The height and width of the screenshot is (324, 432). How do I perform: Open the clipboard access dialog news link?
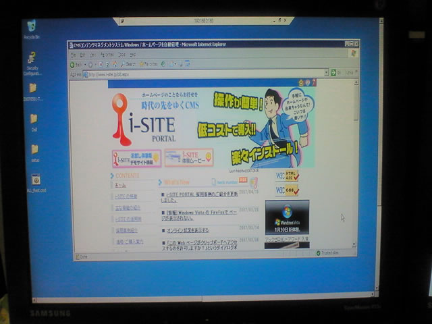200,245
